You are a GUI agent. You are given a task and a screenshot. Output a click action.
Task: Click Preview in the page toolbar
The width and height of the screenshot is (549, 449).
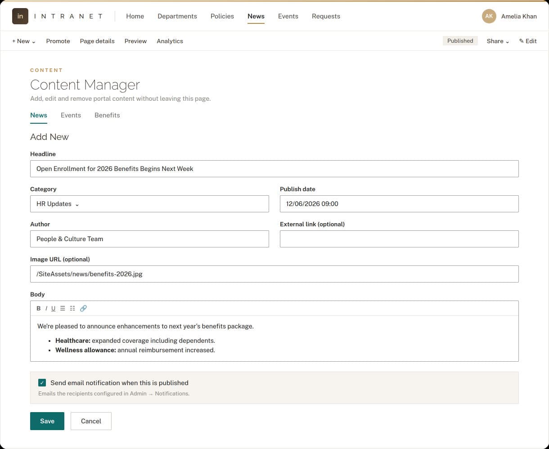[x=135, y=41]
